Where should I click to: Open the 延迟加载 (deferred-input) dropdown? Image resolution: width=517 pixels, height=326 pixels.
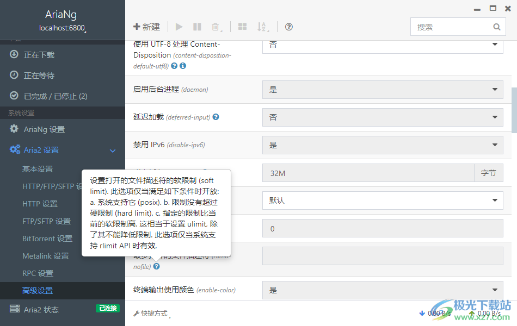pyautogui.click(x=383, y=117)
